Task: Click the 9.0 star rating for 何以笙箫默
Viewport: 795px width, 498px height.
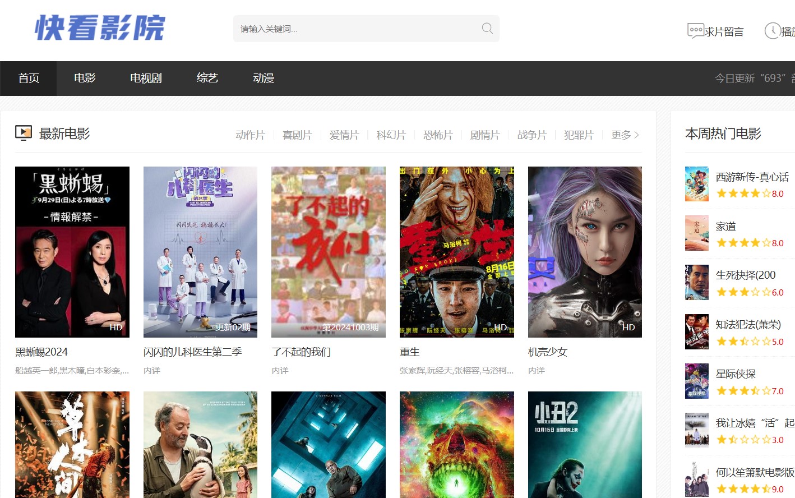Action: point(750,489)
